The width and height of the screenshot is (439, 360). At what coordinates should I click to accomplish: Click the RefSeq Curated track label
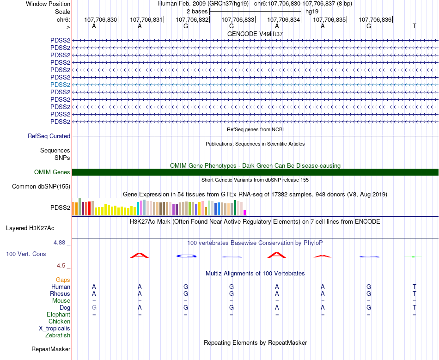click(49, 136)
